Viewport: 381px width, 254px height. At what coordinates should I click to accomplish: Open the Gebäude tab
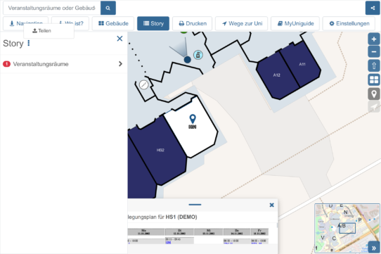113,23
